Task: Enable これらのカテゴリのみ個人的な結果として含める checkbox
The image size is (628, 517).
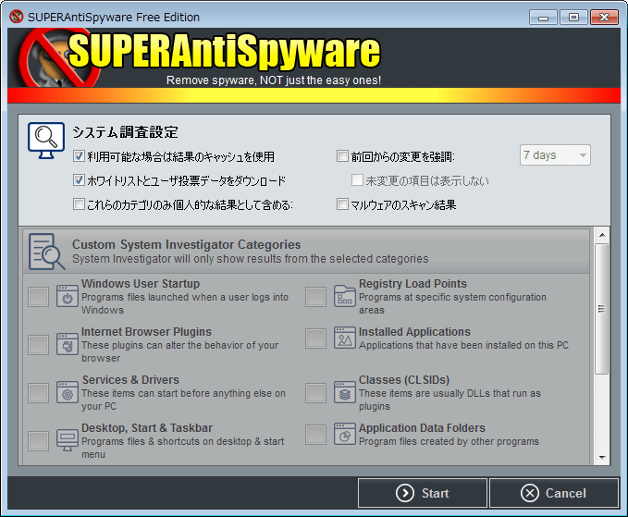Action: click(x=79, y=203)
